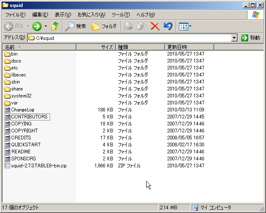This screenshot has width=266, height=213.
Task: Select the docs folder icon
Action: pyautogui.click(x=7, y=61)
